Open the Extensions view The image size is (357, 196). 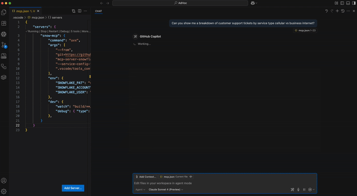click(4, 23)
